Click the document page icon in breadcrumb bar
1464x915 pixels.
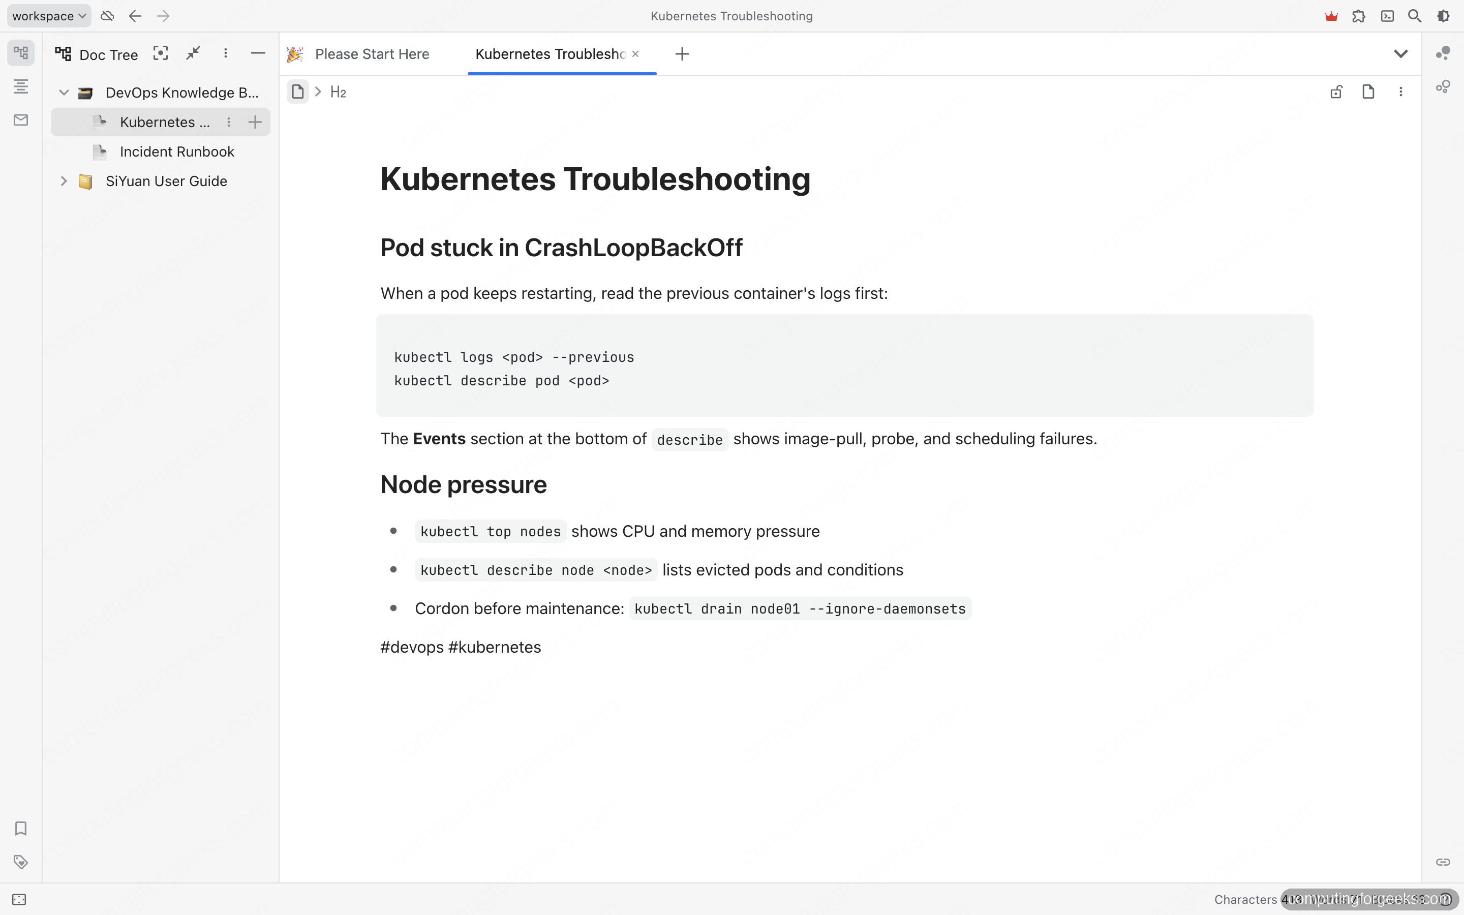click(x=1368, y=92)
